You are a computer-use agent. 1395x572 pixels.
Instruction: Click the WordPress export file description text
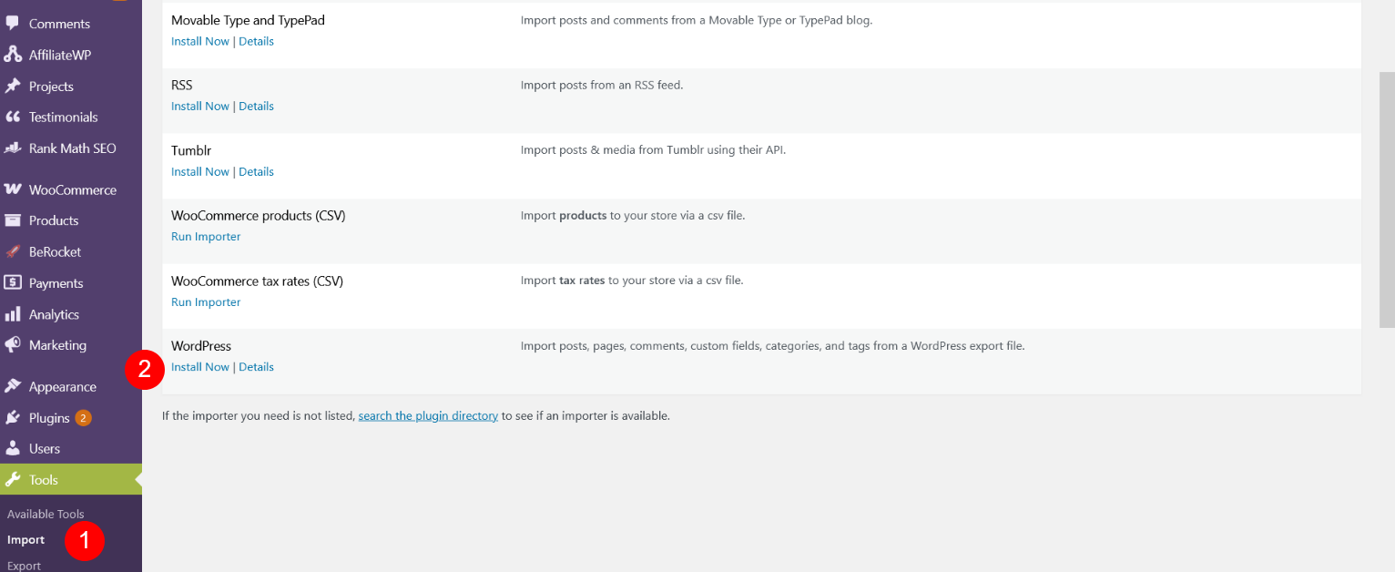pyautogui.click(x=773, y=346)
